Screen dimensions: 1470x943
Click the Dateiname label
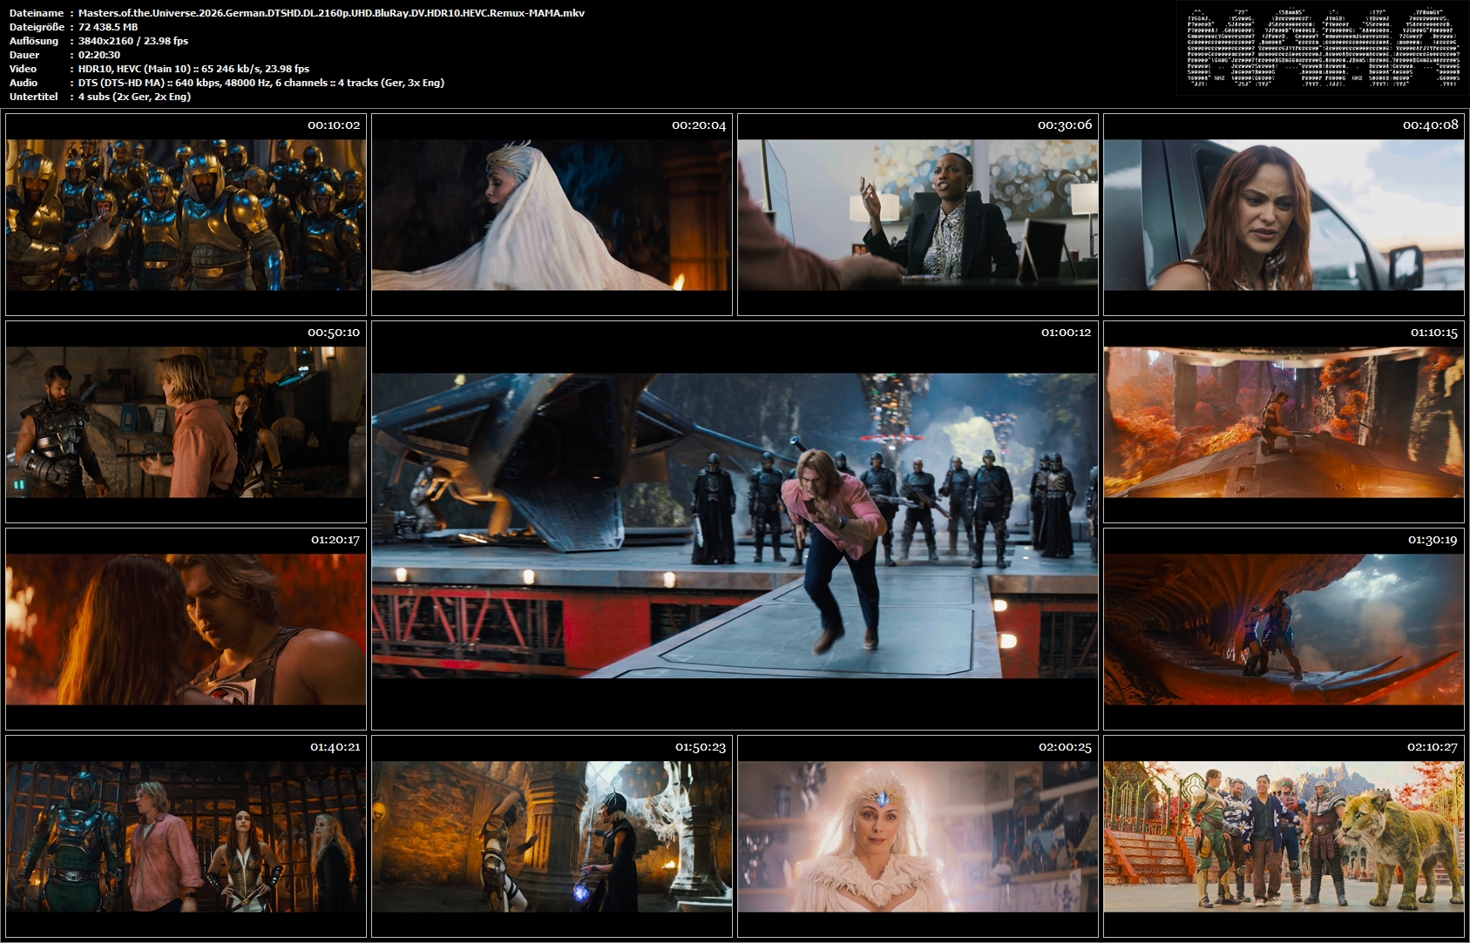tap(37, 13)
